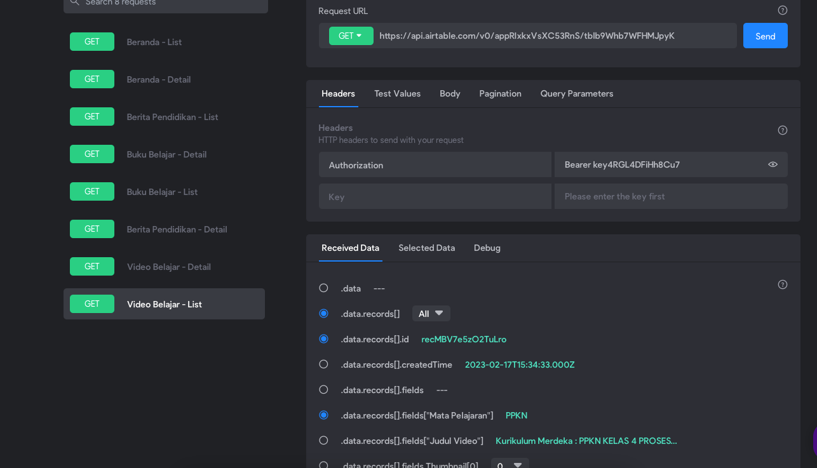Click the recMBV7e5zO2TuLro id value
Image resolution: width=817 pixels, height=468 pixels.
[464, 339]
